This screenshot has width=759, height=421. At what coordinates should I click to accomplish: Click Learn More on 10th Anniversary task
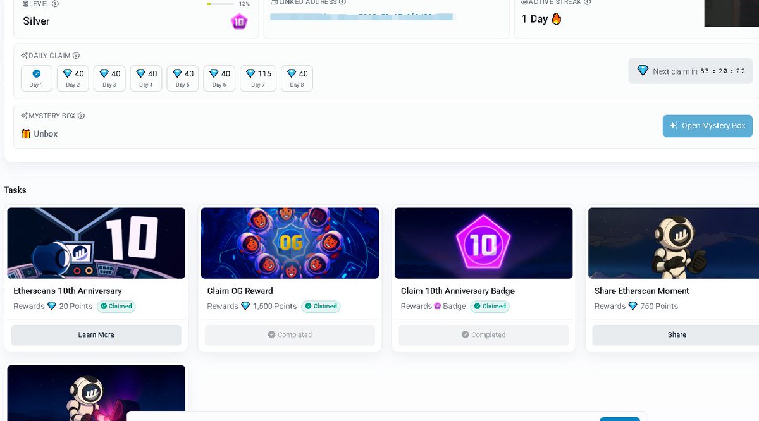click(x=96, y=335)
